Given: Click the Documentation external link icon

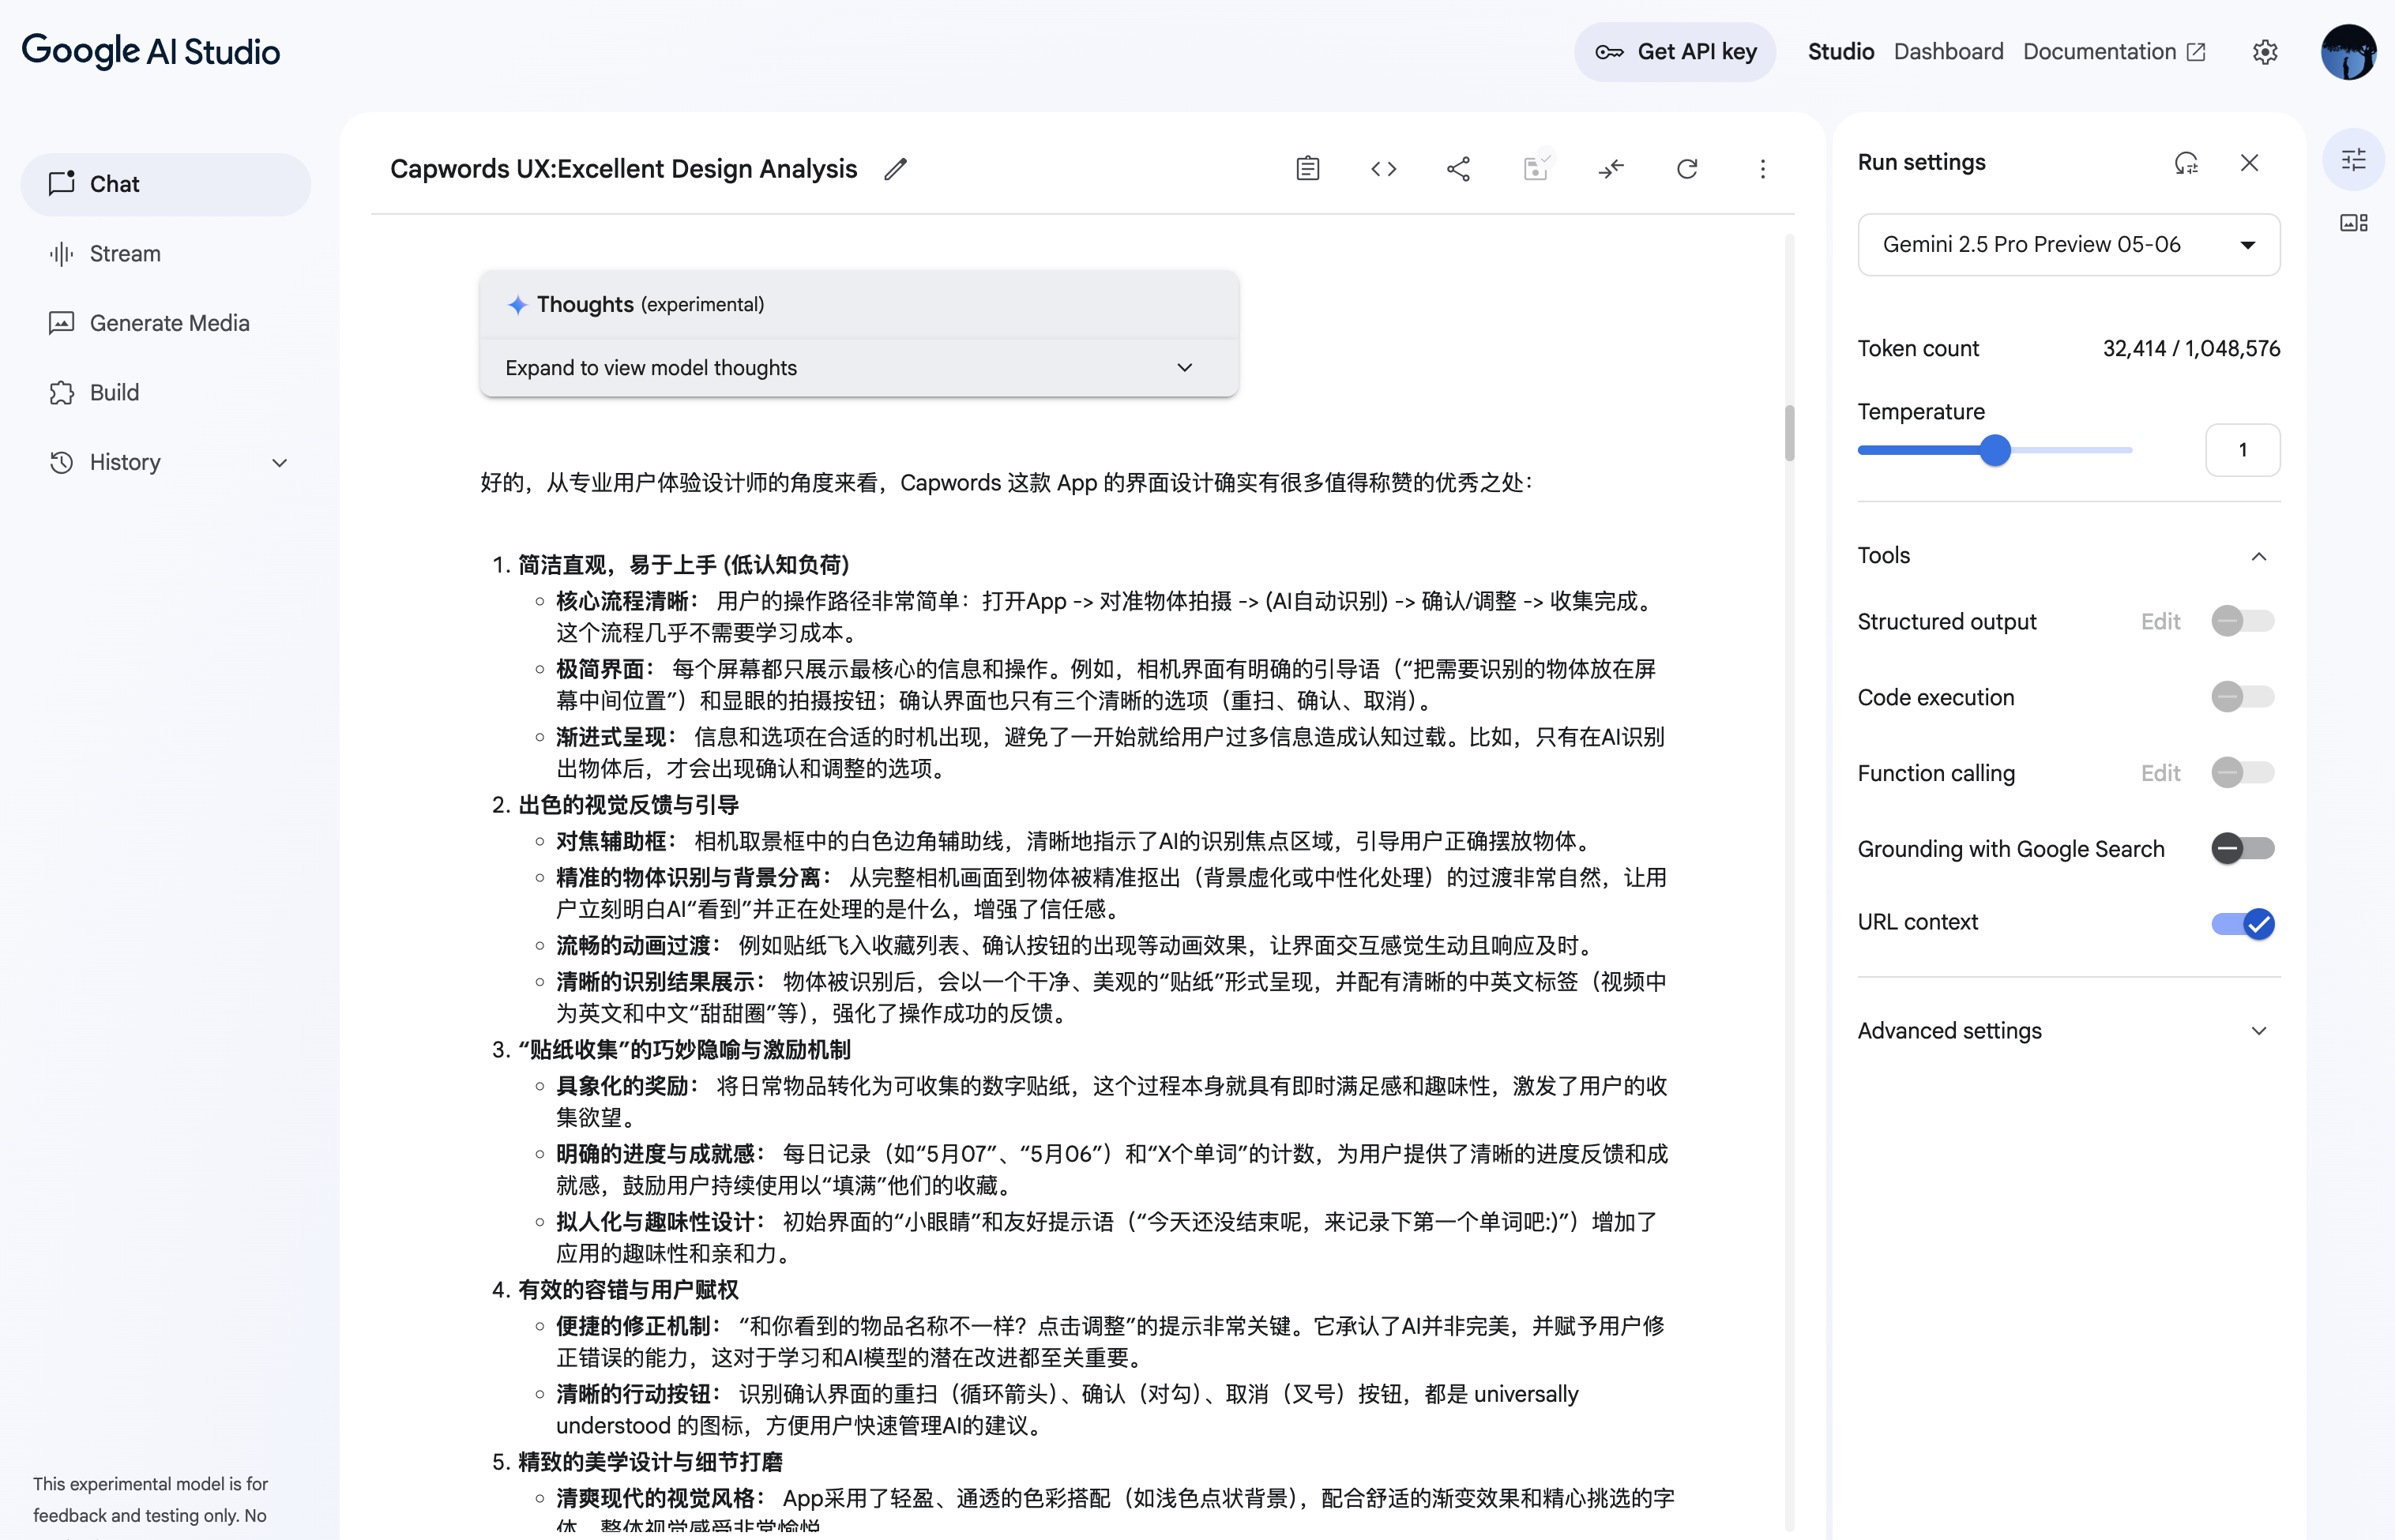Looking at the screenshot, I should (2196, 52).
